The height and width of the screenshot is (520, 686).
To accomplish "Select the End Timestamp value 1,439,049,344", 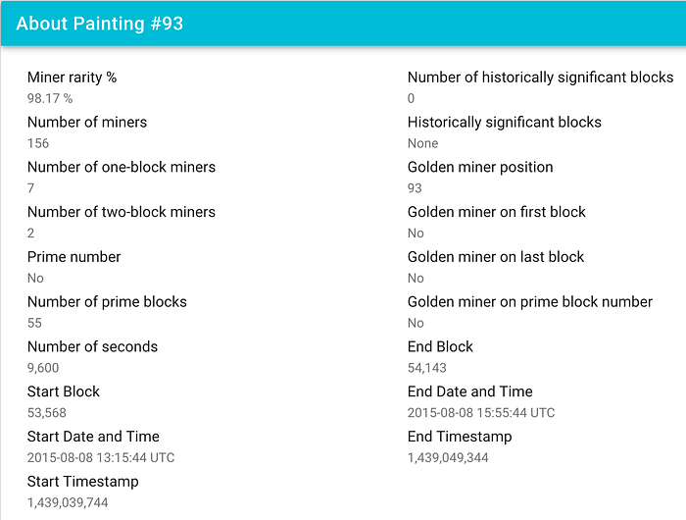I will pyautogui.click(x=448, y=458).
